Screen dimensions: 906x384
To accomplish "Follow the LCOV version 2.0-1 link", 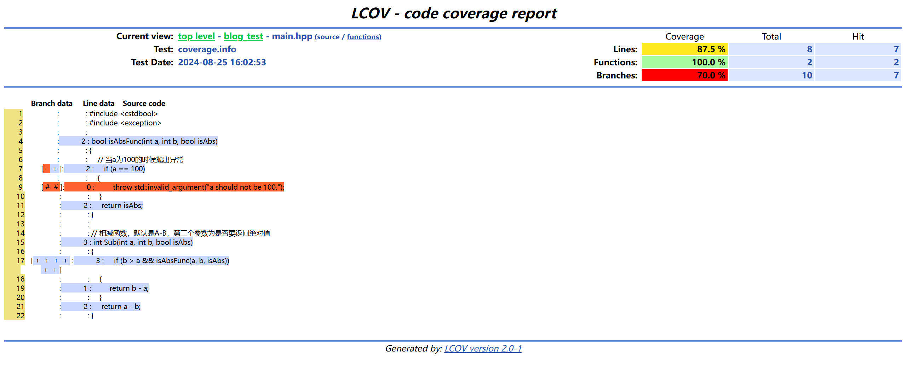I will [x=483, y=348].
